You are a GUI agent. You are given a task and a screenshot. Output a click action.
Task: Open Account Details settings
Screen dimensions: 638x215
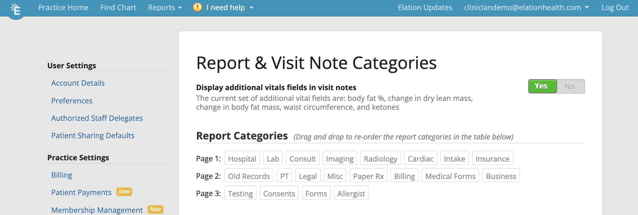[78, 83]
